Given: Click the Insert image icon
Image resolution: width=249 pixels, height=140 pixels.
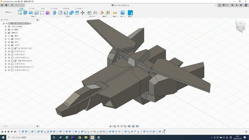Looking at the screenshot, I should point(123,13).
